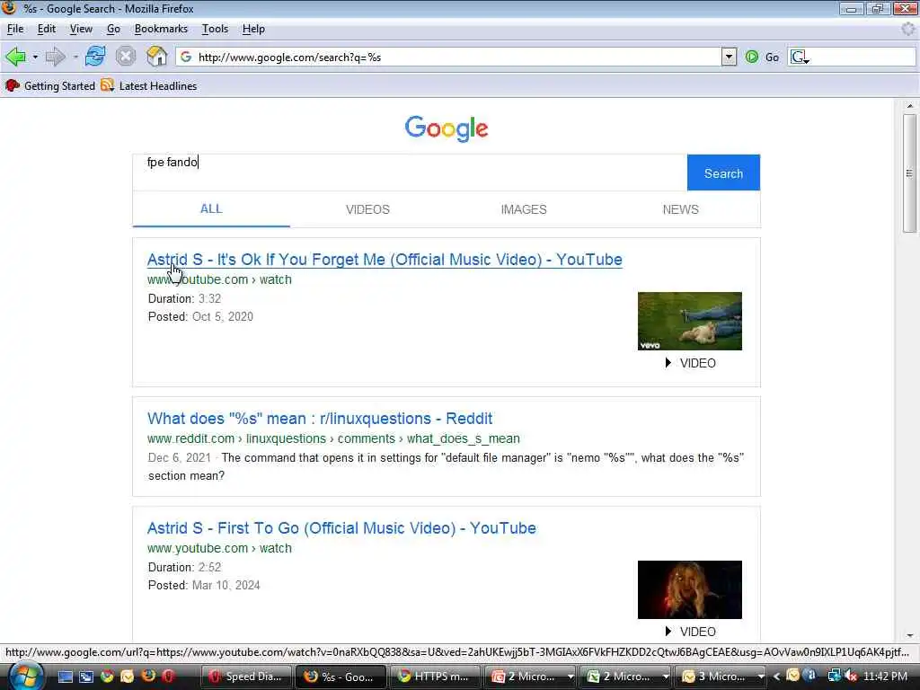Show hidden tray icons arrow
This screenshot has width=920, height=690.
coord(776,677)
